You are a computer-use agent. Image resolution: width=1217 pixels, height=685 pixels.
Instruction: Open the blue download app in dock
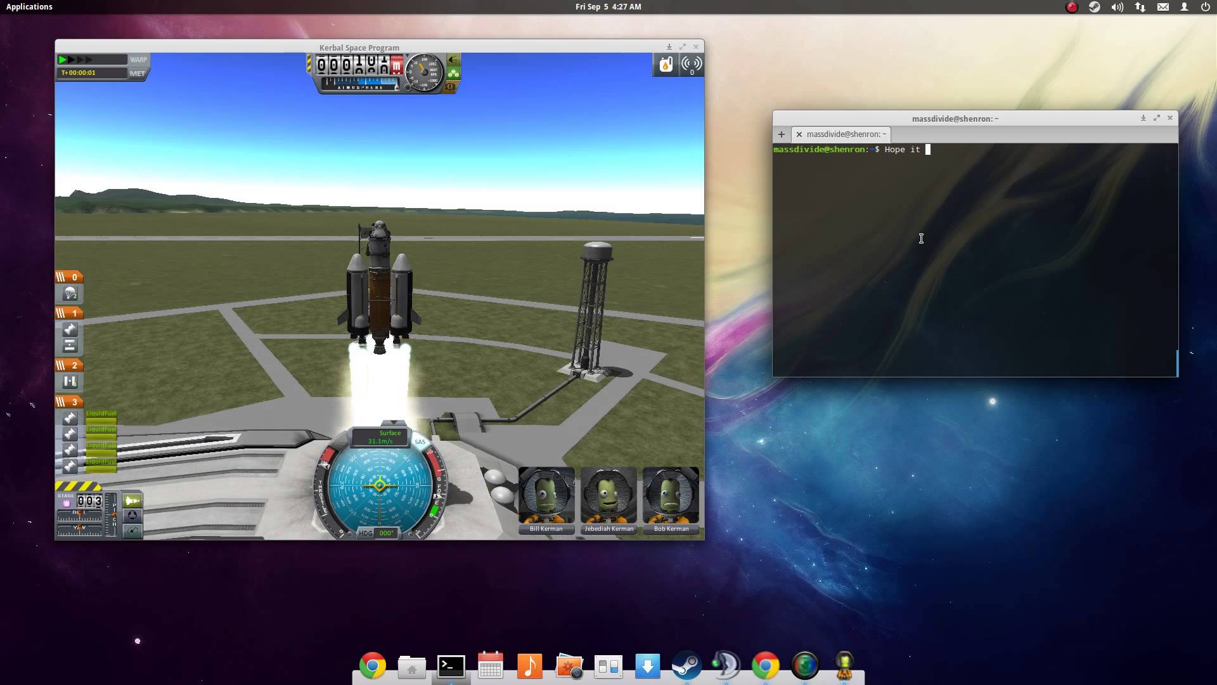click(x=648, y=667)
